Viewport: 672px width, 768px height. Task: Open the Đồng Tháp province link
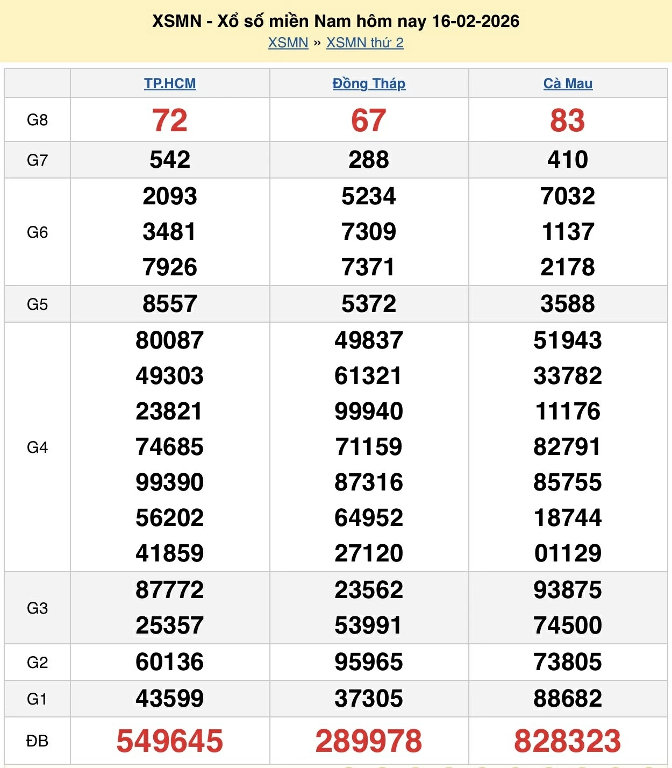369,84
